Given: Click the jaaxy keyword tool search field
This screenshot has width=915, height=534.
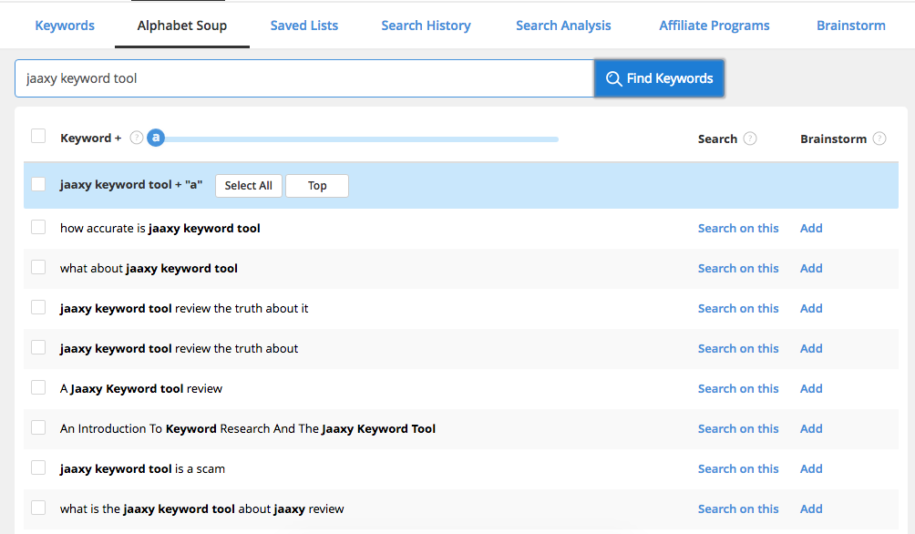Looking at the screenshot, I should pos(304,78).
